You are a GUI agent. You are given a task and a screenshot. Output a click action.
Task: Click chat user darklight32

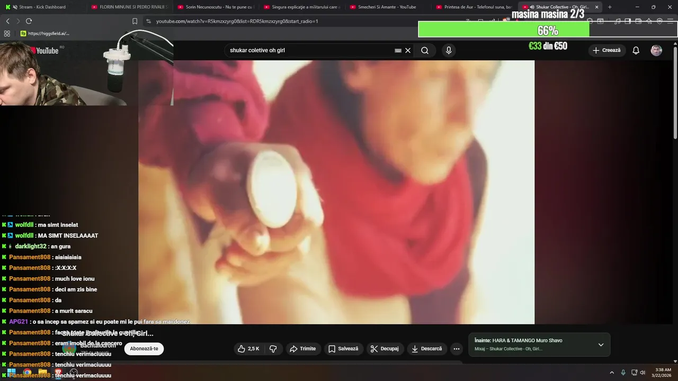pyautogui.click(x=31, y=247)
